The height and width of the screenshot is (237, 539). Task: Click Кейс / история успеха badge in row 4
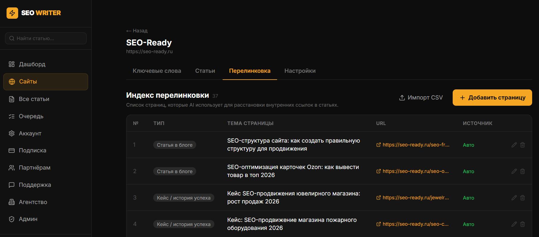184,224
